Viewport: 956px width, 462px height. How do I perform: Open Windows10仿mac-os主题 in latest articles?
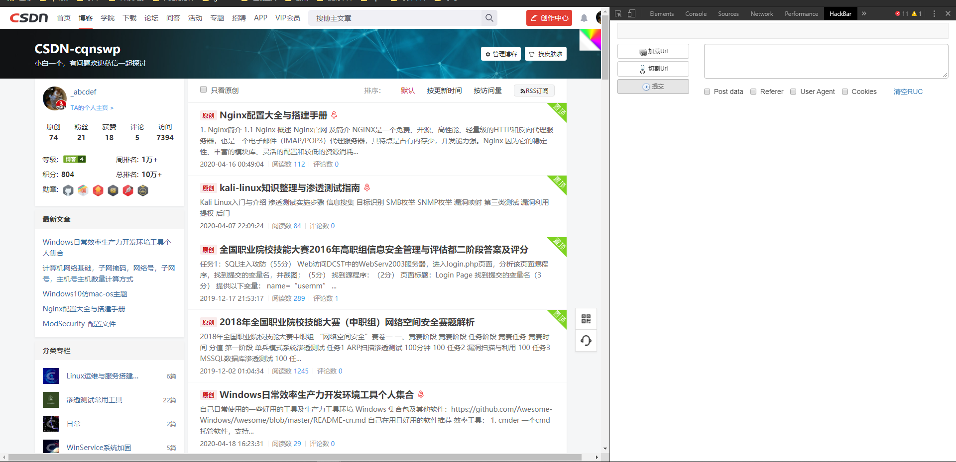pos(85,294)
